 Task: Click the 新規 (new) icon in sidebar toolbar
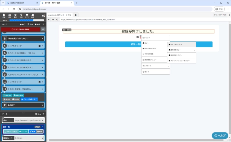4,15
